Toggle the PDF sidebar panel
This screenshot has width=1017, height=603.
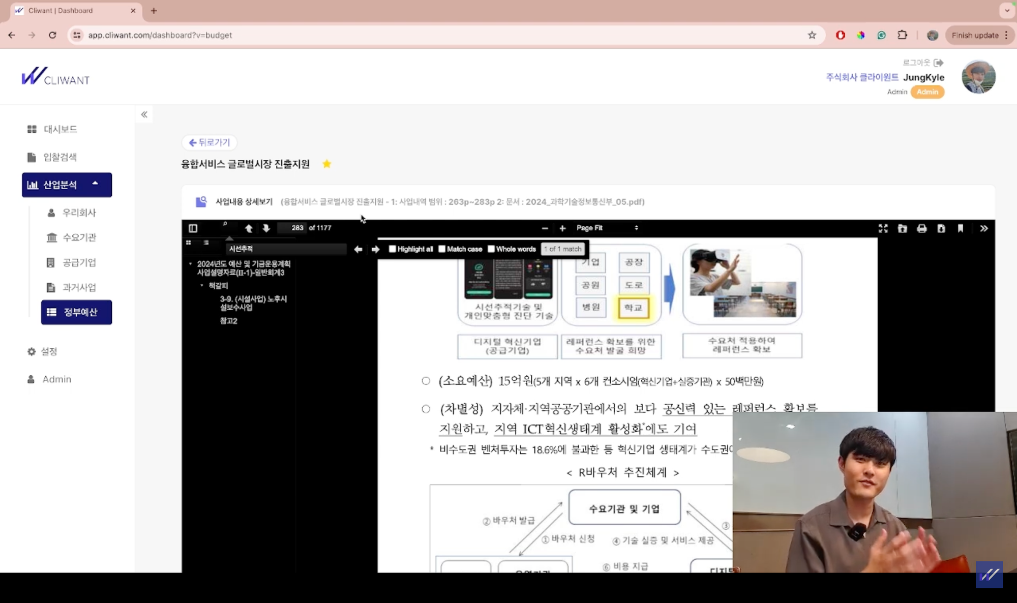click(x=193, y=228)
